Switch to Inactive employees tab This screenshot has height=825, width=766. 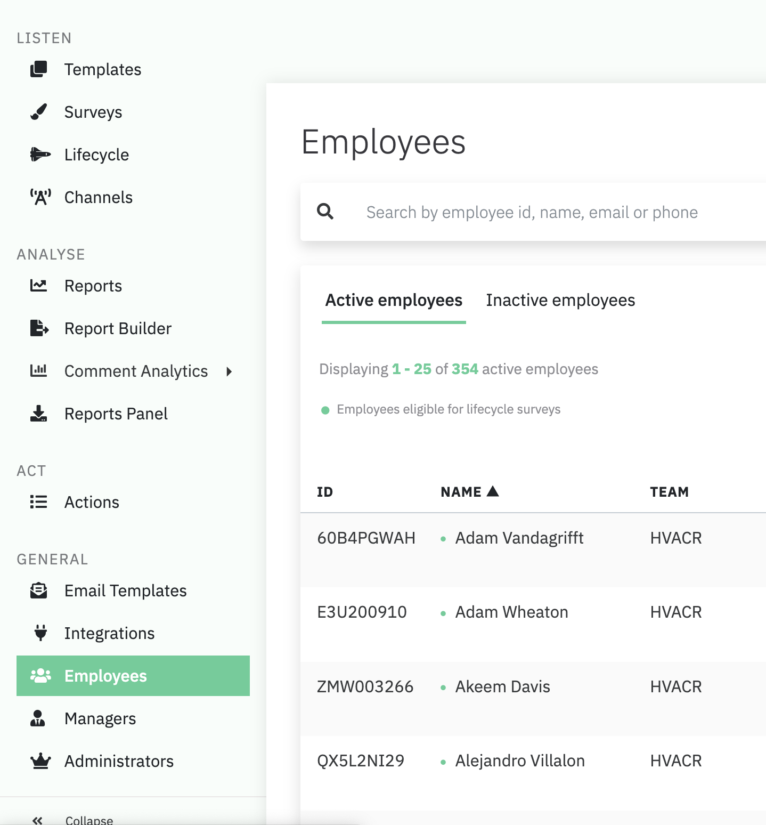(560, 301)
